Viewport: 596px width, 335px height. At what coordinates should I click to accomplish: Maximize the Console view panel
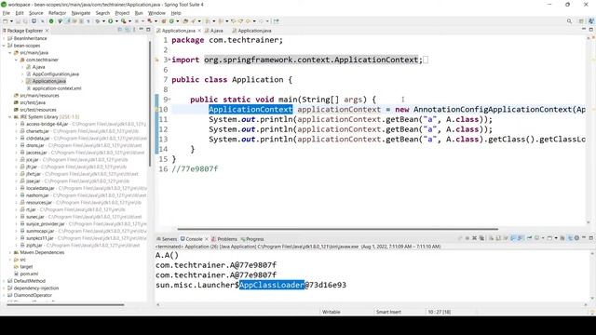point(591,238)
